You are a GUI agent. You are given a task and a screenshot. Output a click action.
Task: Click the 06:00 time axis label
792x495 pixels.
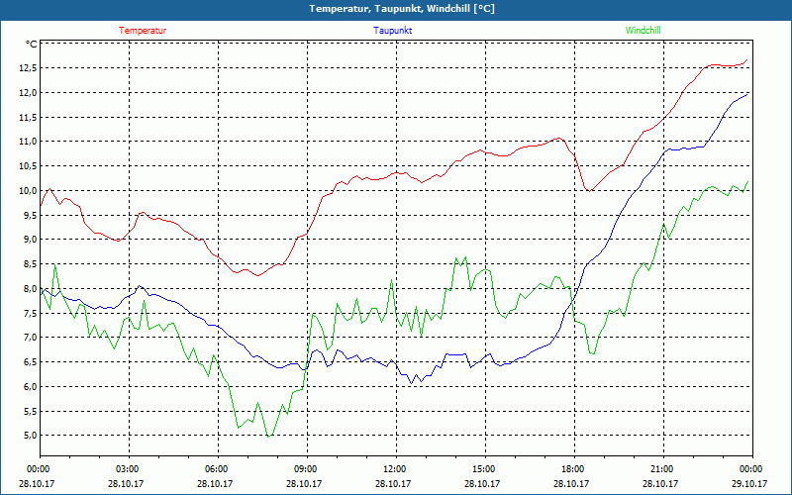pyautogui.click(x=218, y=469)
